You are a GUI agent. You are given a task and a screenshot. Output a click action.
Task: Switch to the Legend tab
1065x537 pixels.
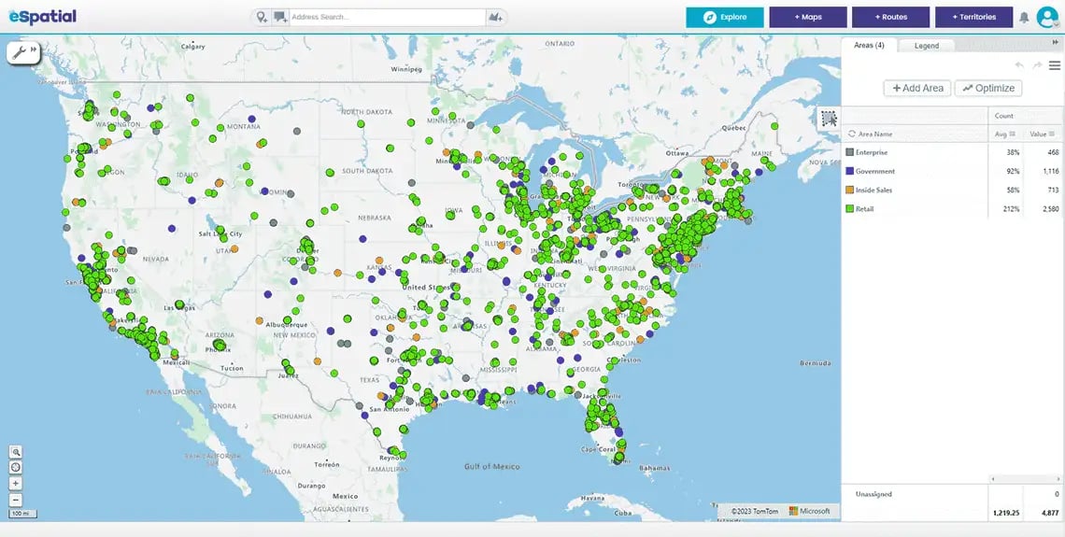click(x=927, y=45)
